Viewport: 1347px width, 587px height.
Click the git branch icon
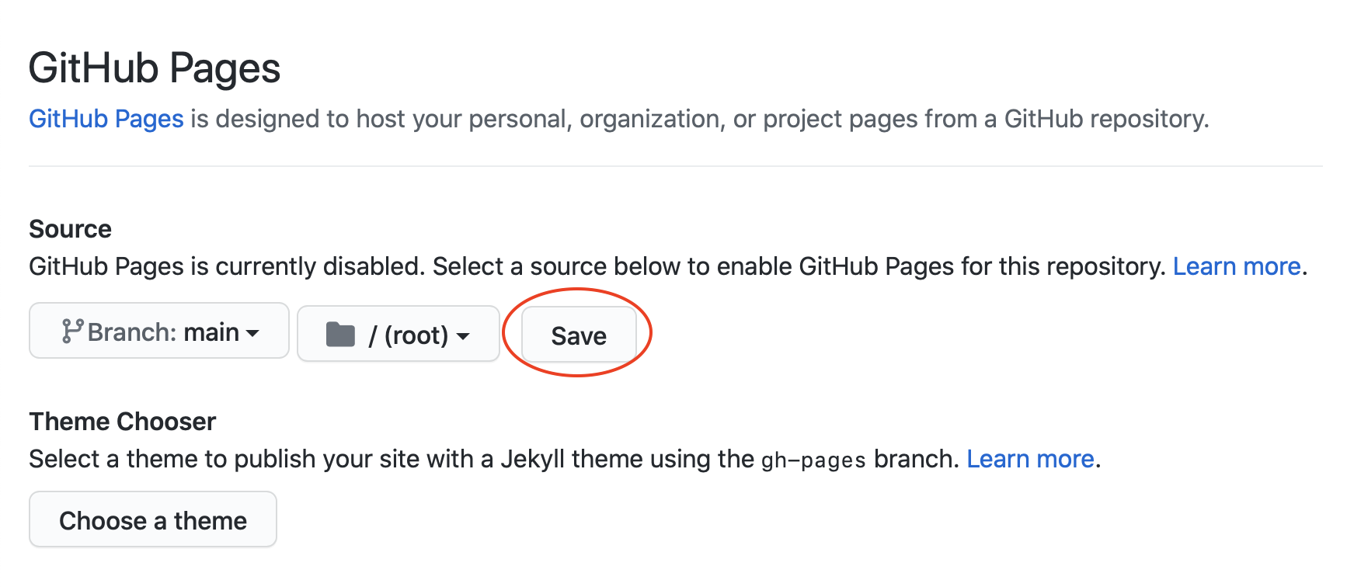click(72, 332)
